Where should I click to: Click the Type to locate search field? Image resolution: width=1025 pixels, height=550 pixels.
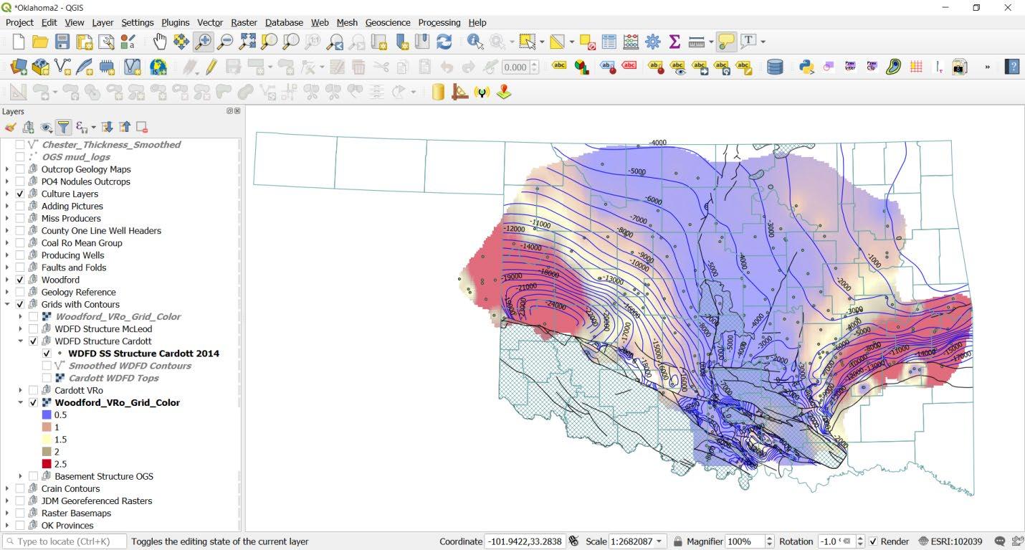[x=65, y=541]
